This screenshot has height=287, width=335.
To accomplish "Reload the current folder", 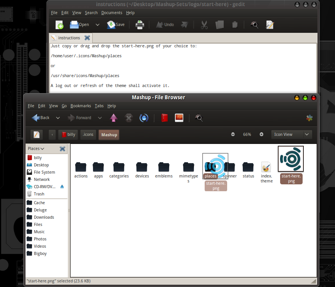I will 144,118.
